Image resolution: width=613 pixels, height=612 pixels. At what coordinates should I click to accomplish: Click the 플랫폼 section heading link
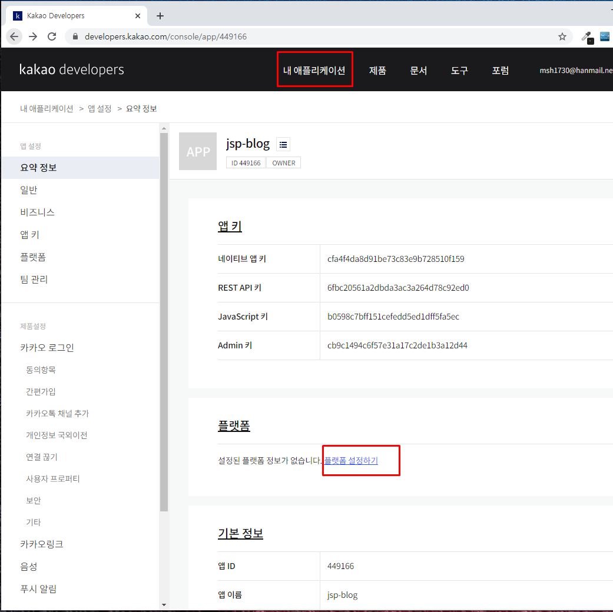coord(234,425)
